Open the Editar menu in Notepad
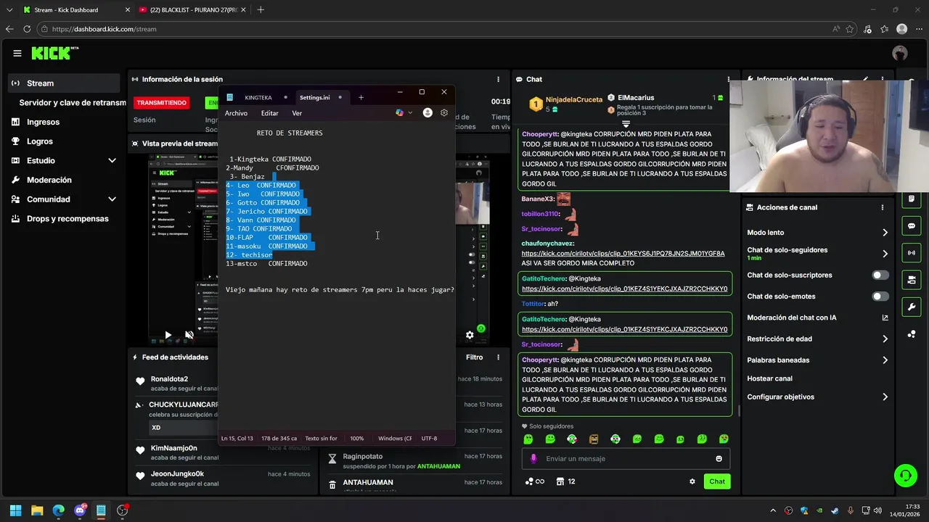This screenshot has height=522, width=929. pyautogui.click(x=269, y=113)
